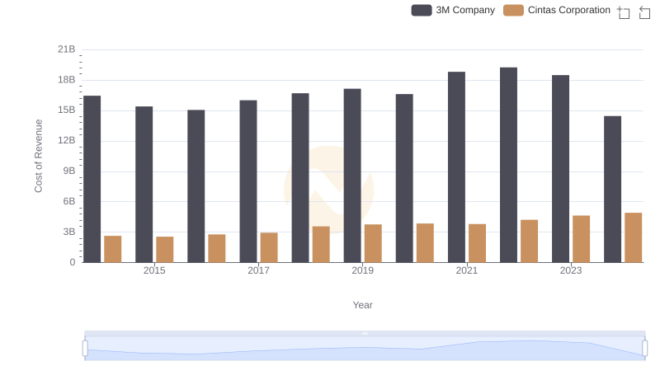Click the 2017 x-axis label
Viewport: 660px width, 380px height.
point(258,270)
